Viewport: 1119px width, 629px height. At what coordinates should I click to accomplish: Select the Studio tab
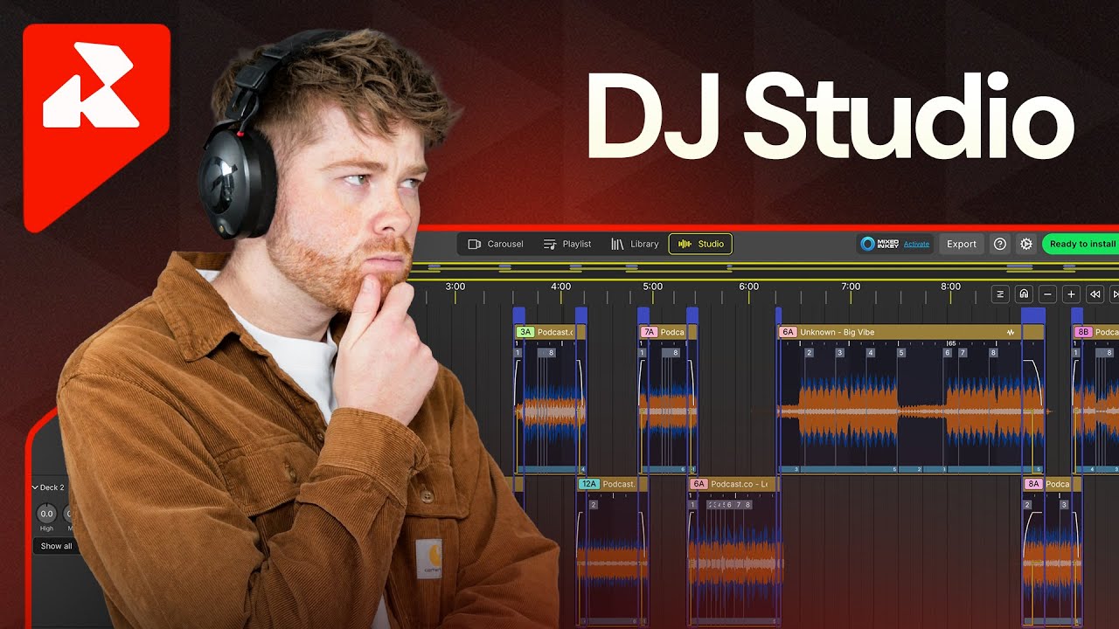click(x=700, y=245)
